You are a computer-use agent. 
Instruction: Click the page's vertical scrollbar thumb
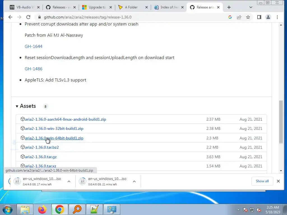pos(281,121)
